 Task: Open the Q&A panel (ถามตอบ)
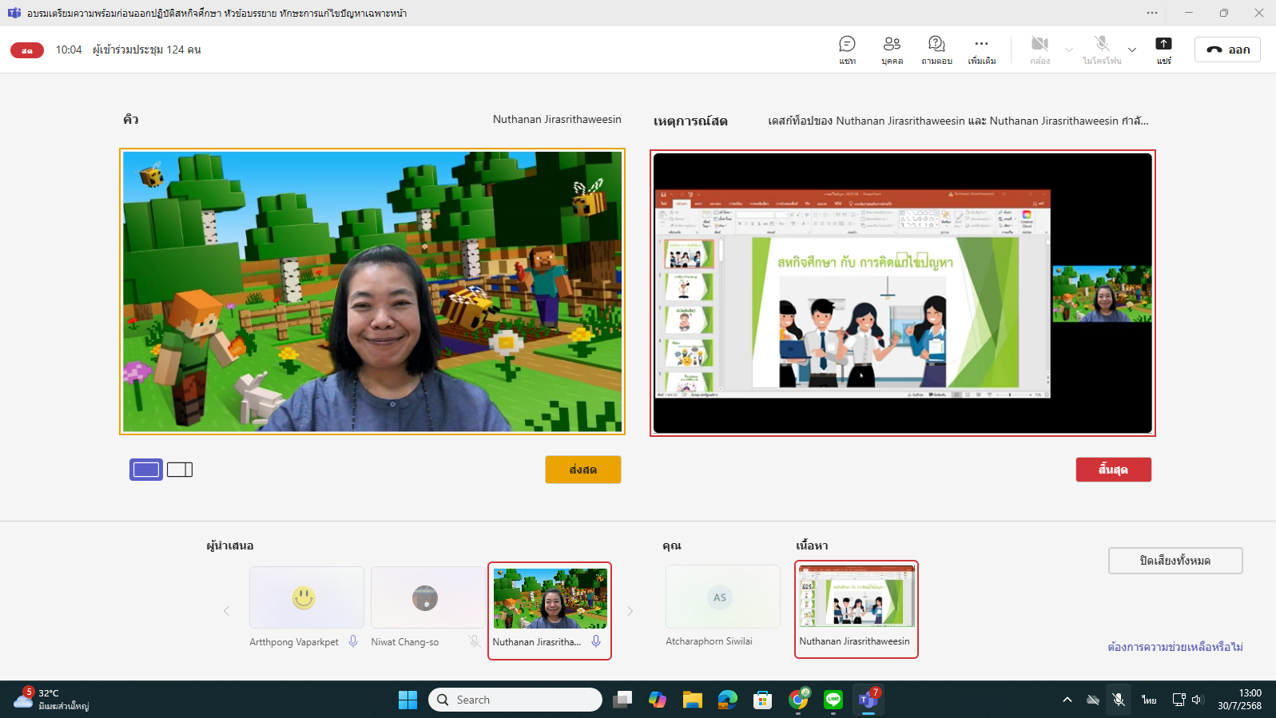(x=936, y=50)
